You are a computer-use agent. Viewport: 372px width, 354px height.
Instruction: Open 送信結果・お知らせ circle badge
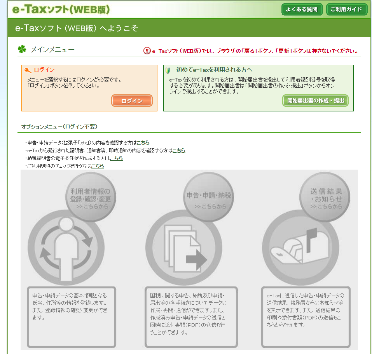[x=326, y=198]
